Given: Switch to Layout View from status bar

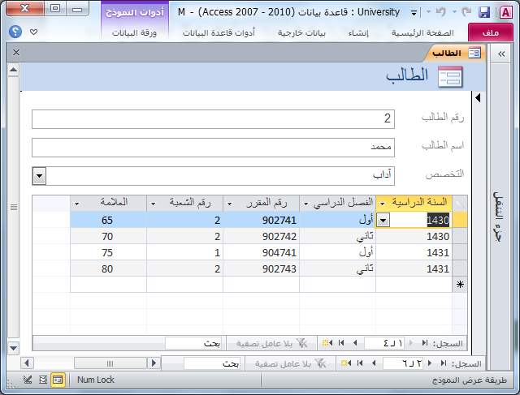Looking at the screenshot, I should tap(43, 380).
